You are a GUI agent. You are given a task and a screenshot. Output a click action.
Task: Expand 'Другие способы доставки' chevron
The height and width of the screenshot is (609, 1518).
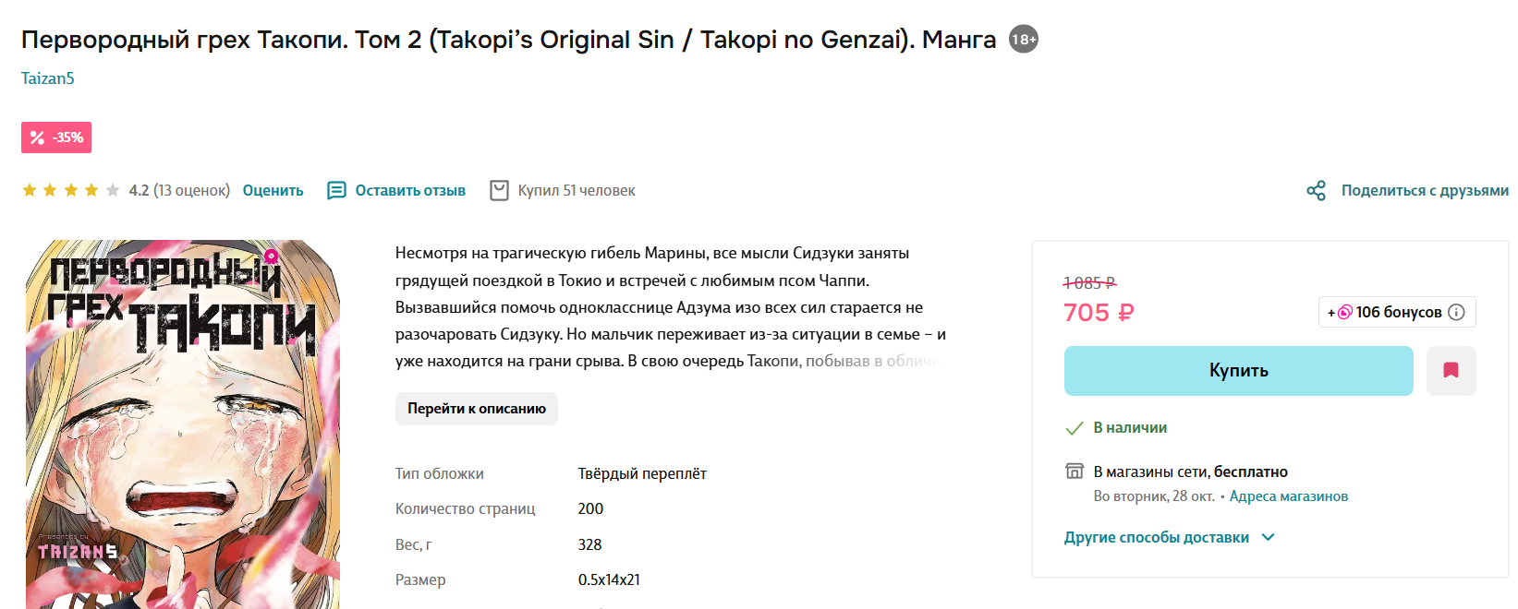pyautogui.click(x=1269, y=537)
